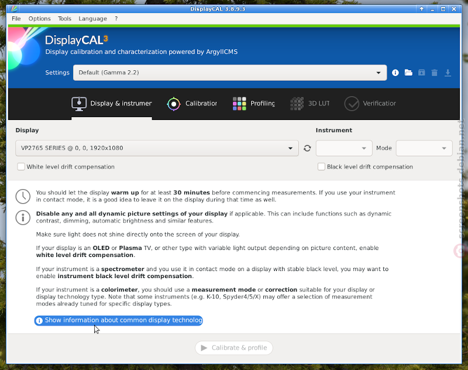Viewport: 468px width, 370px height.
Task: Click the Profiling color grid icon
Action: 239,104
